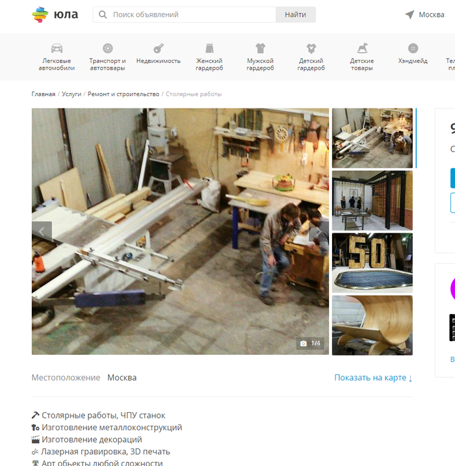Open the Женский гардероб category
The image size is (455, 466).
point(209,57)
